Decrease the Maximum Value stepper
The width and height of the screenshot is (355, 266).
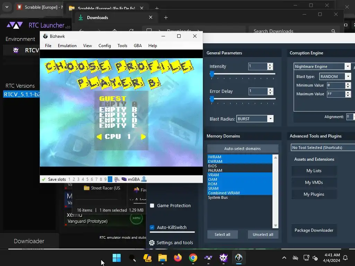click(x=348, y=96)
